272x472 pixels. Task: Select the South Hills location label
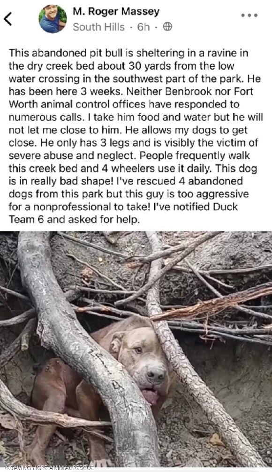(98, 27)
